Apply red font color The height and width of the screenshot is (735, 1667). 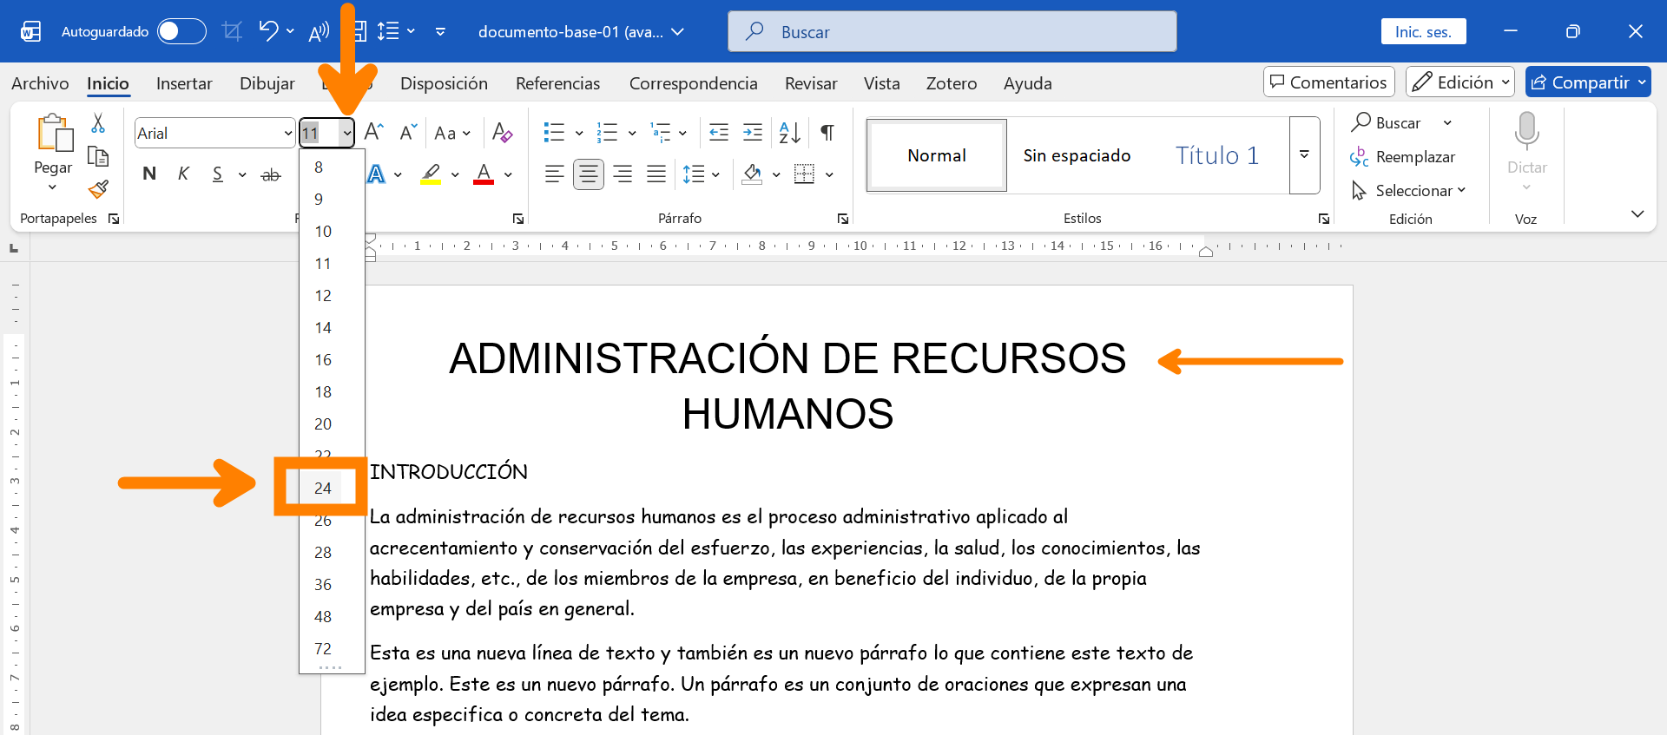point(484,174)
